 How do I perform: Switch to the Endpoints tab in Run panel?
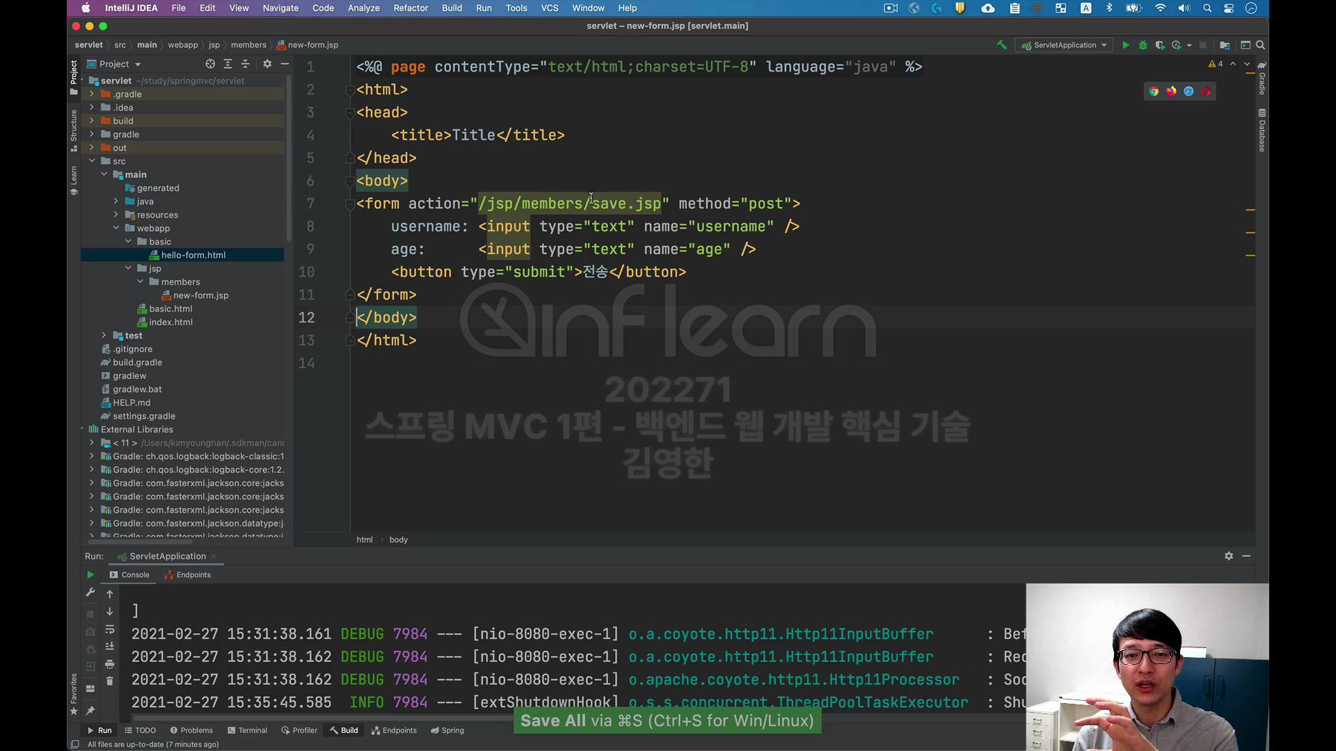coord(187,575)
